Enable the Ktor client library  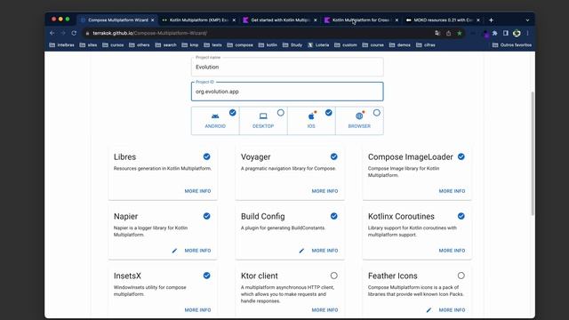click(x=334, y=276)
